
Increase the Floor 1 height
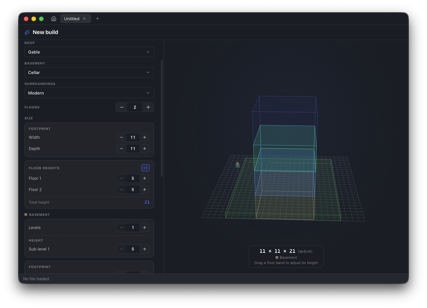coord(144,178)
